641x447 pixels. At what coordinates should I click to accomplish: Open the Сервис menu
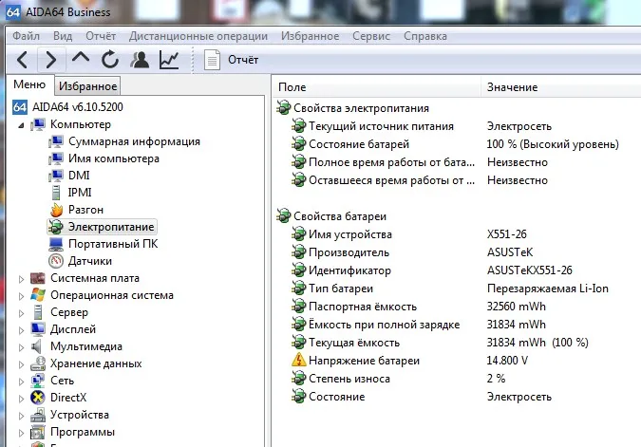coord(371,36)
